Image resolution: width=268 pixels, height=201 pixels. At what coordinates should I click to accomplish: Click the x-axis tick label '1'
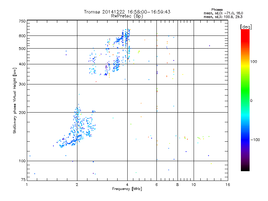pyautogui.click(x=27, y=185)
